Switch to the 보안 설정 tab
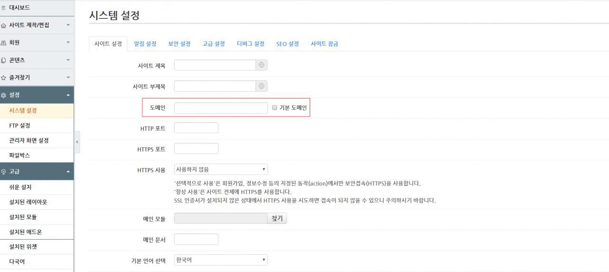The image size is (609, 272). coord(179,44)
